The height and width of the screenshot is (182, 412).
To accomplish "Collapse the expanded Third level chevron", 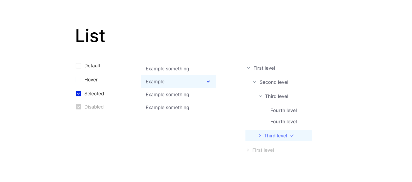I will point(260,96).
